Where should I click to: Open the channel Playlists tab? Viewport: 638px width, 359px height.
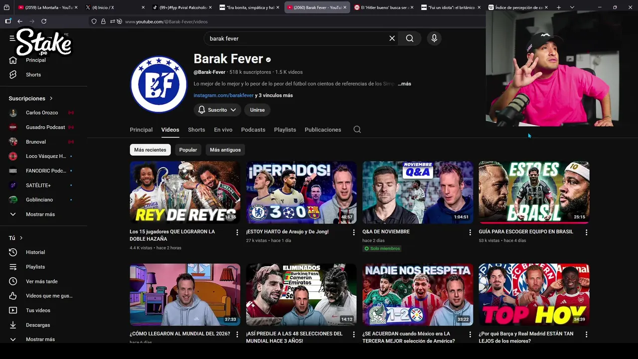pyautogui.click(x=285, y=130)
